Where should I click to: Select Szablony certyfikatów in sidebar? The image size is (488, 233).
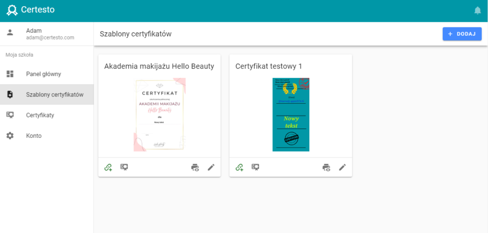(47, 95)
